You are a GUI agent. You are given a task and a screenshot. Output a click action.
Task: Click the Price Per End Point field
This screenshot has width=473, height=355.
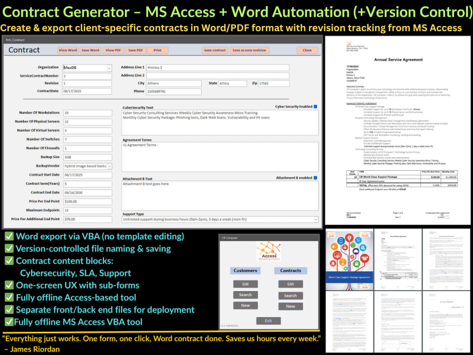pos(88,202)
